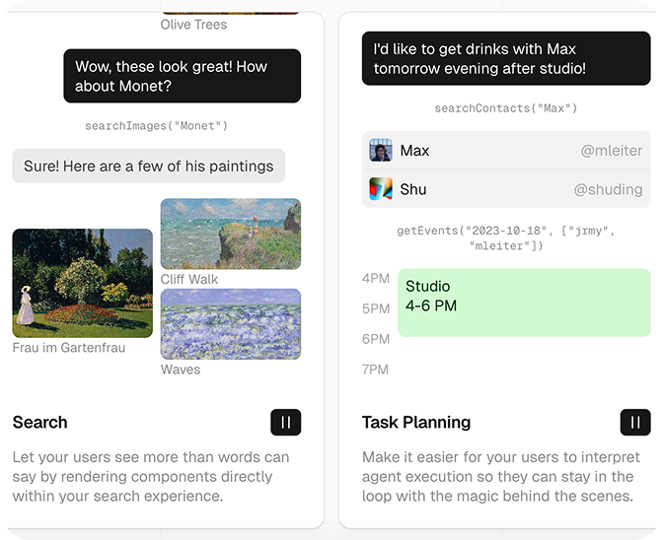Click the searchContacts("Max") function call text

click(x=506, y=108)
